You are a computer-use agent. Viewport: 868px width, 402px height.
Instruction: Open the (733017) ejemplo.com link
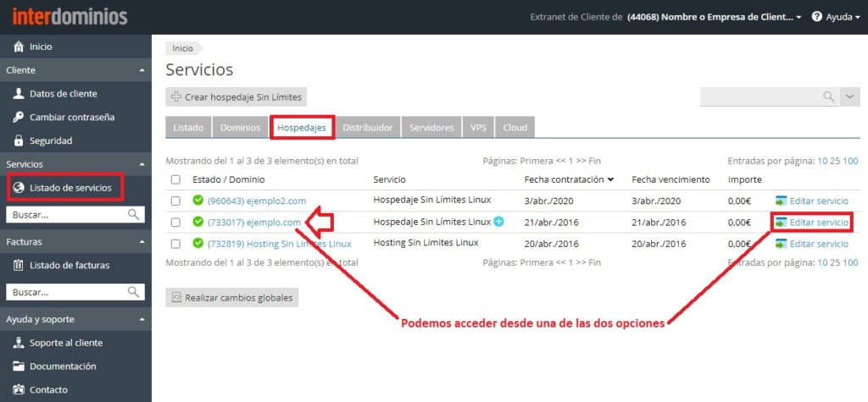(x=254, y=223)
